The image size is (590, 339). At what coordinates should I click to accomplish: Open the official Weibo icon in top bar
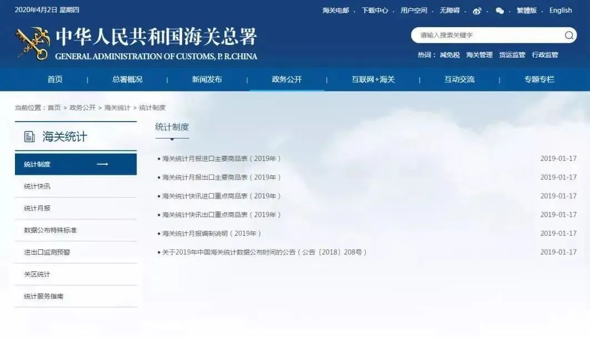(476, 9)
